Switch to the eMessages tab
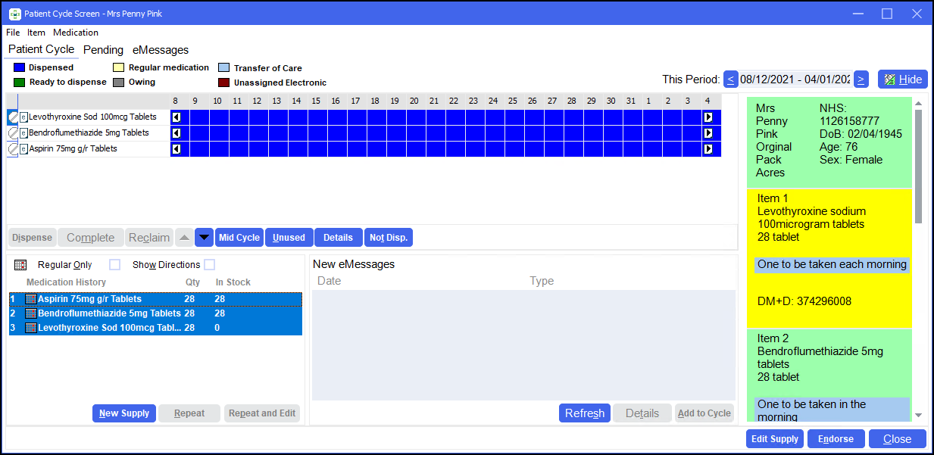Viewport: 934px width, 455px height. pos(161,50)
